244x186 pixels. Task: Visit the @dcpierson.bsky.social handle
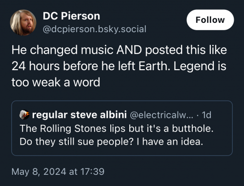coord(95,29)
